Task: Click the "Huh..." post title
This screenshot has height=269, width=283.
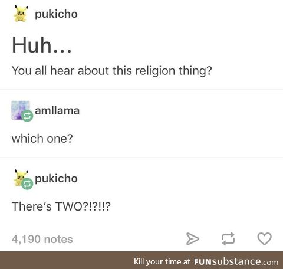Action: click(x=42, y=45)
